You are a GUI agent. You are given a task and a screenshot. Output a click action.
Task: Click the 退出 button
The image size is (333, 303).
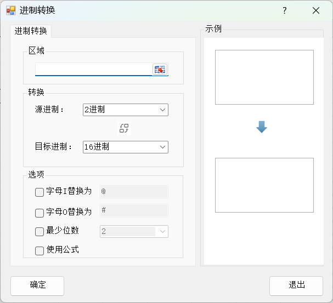tap(296, 285)
